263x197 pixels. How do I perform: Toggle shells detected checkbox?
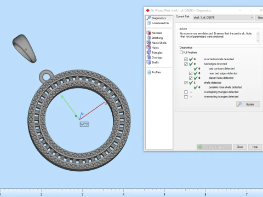186,83
